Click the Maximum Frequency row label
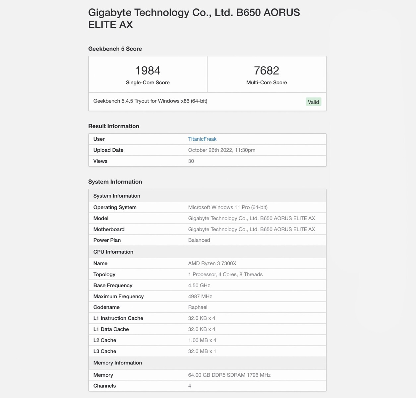 point(118,296)
